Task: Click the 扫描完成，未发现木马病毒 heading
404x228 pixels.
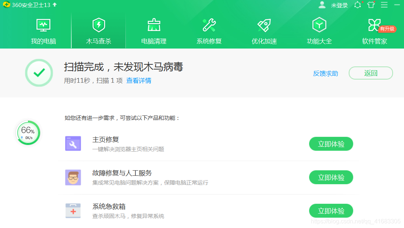Action: (x=123, y=67)
